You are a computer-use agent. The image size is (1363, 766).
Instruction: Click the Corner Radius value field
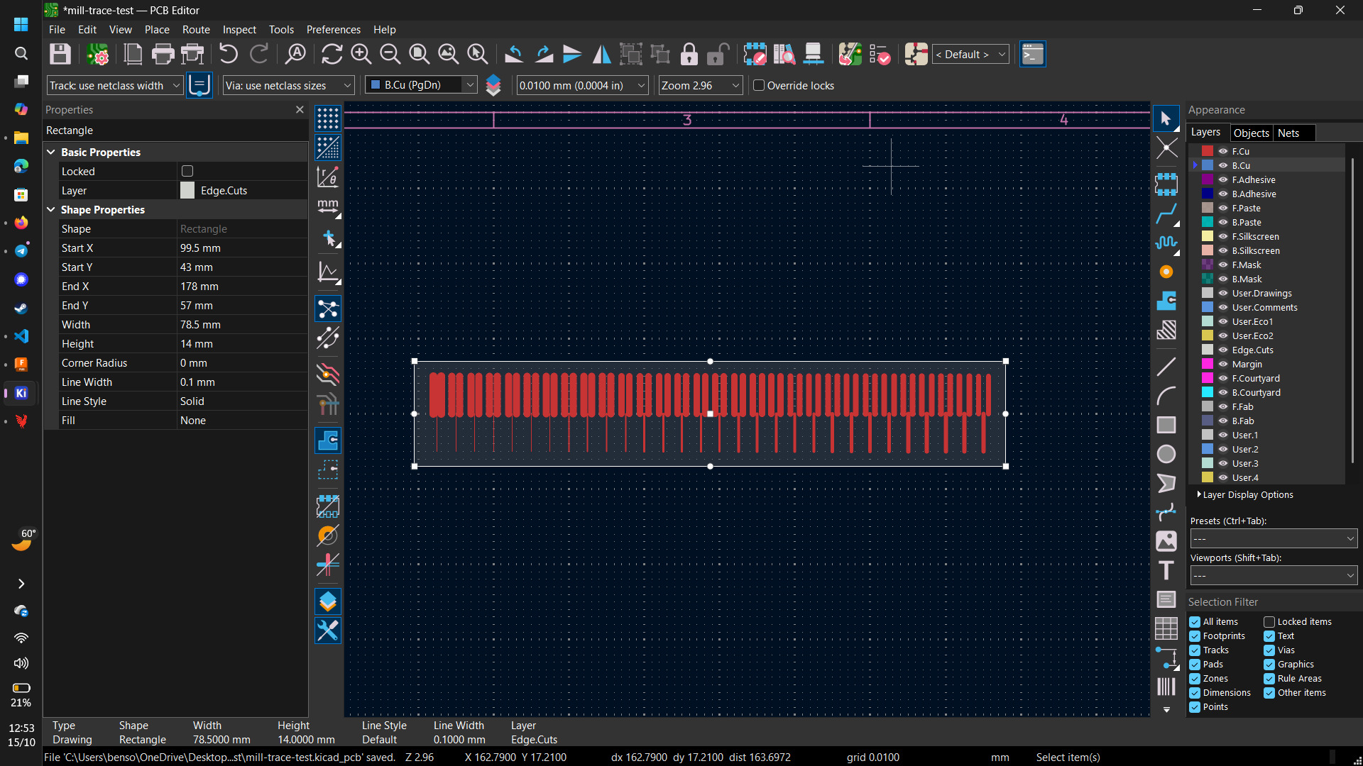coord(242,362)
